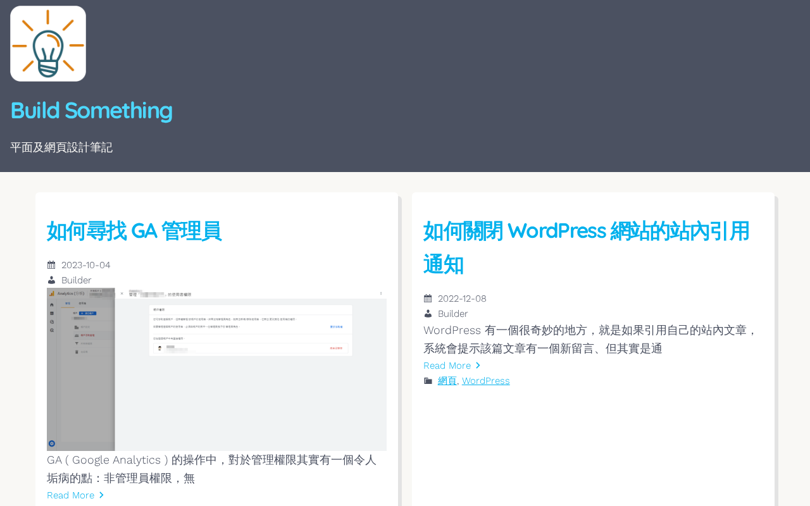Open the 如何尋找 GA 管理員 post title
The height and width of the screenshot is (506, 810).
coord(134,231)
